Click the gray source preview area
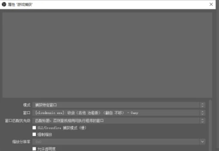 coord(107,55)
